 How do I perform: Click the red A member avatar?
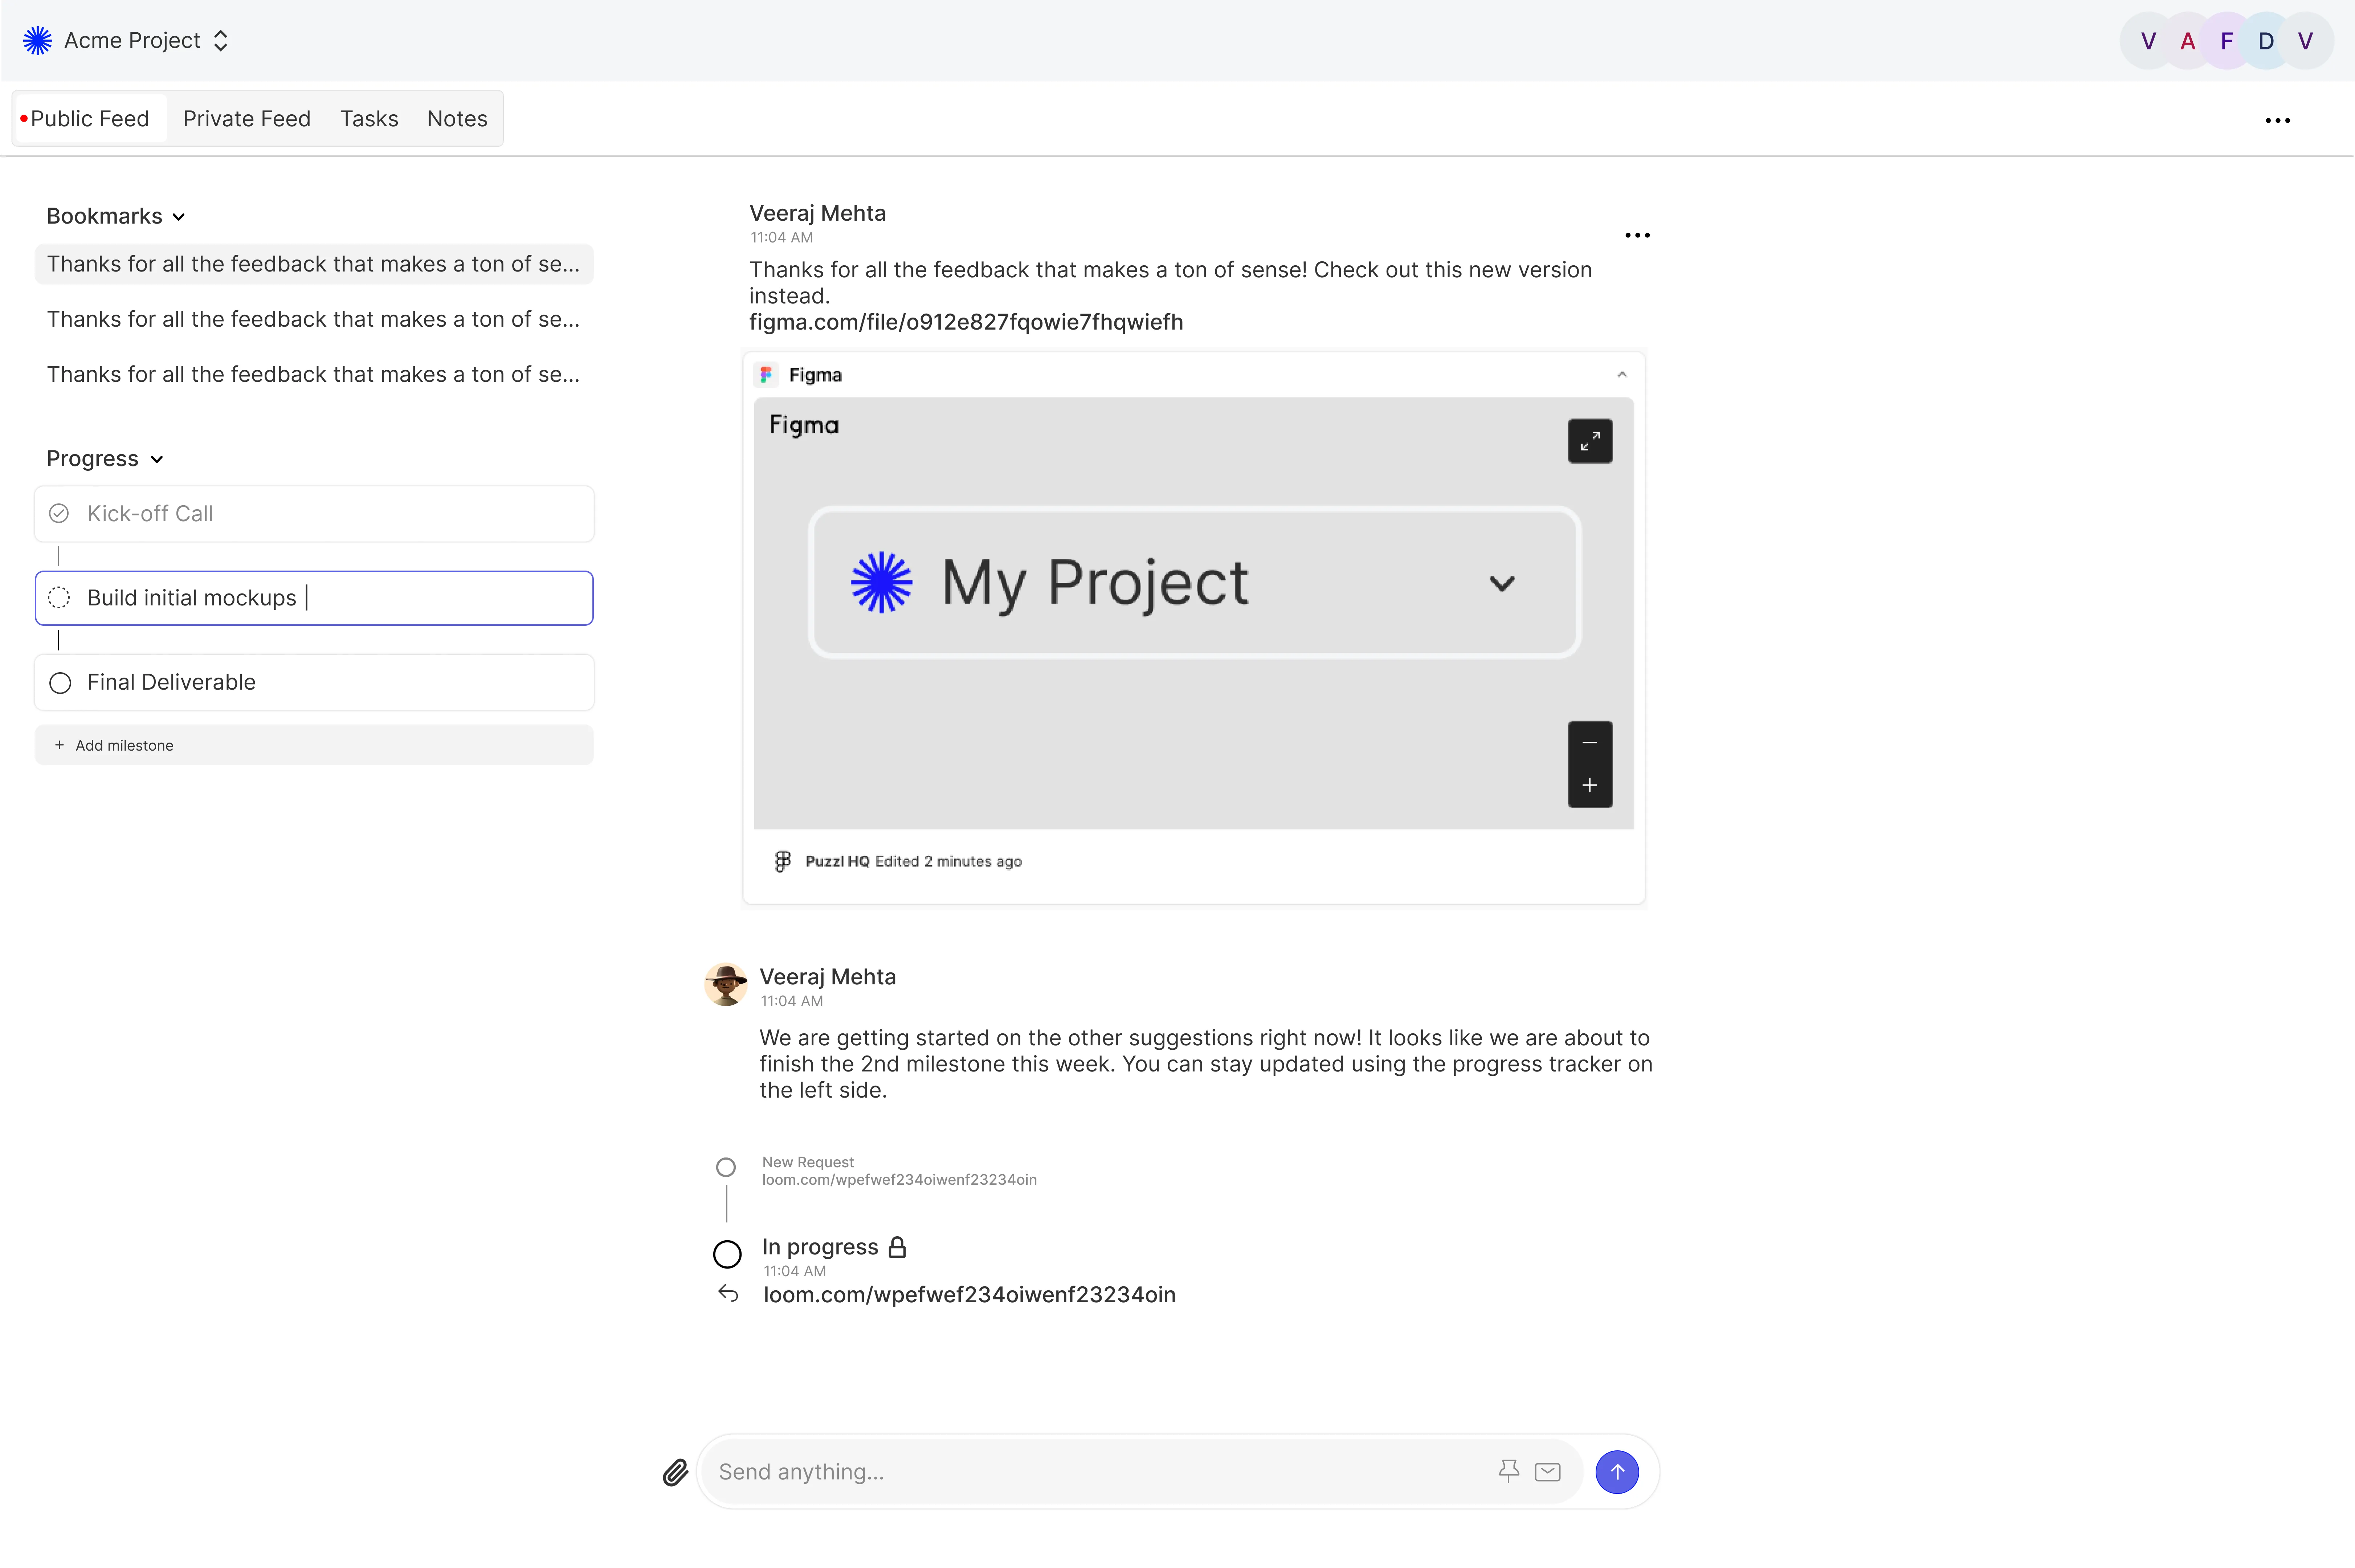pos(2187,41)
